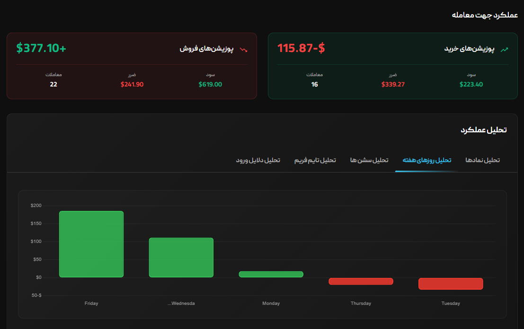Image resolution: width=524 pixels, height=329 pixels.
Task: Click the 22 trades count in sell card
Action: [53, 85]
